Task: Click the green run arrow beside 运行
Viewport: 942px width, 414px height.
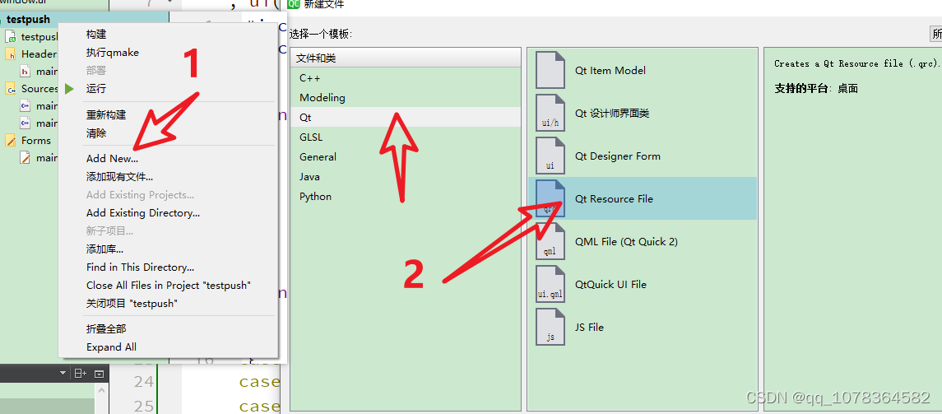Action: click(70, 88)
